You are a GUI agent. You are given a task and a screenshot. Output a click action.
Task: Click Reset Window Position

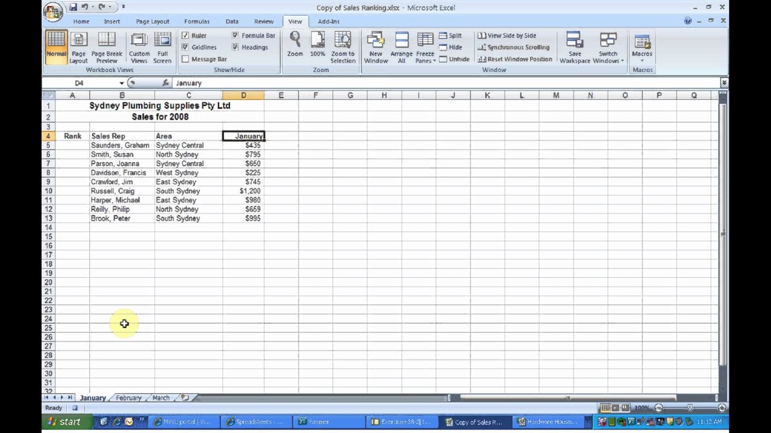click(514, 59)
